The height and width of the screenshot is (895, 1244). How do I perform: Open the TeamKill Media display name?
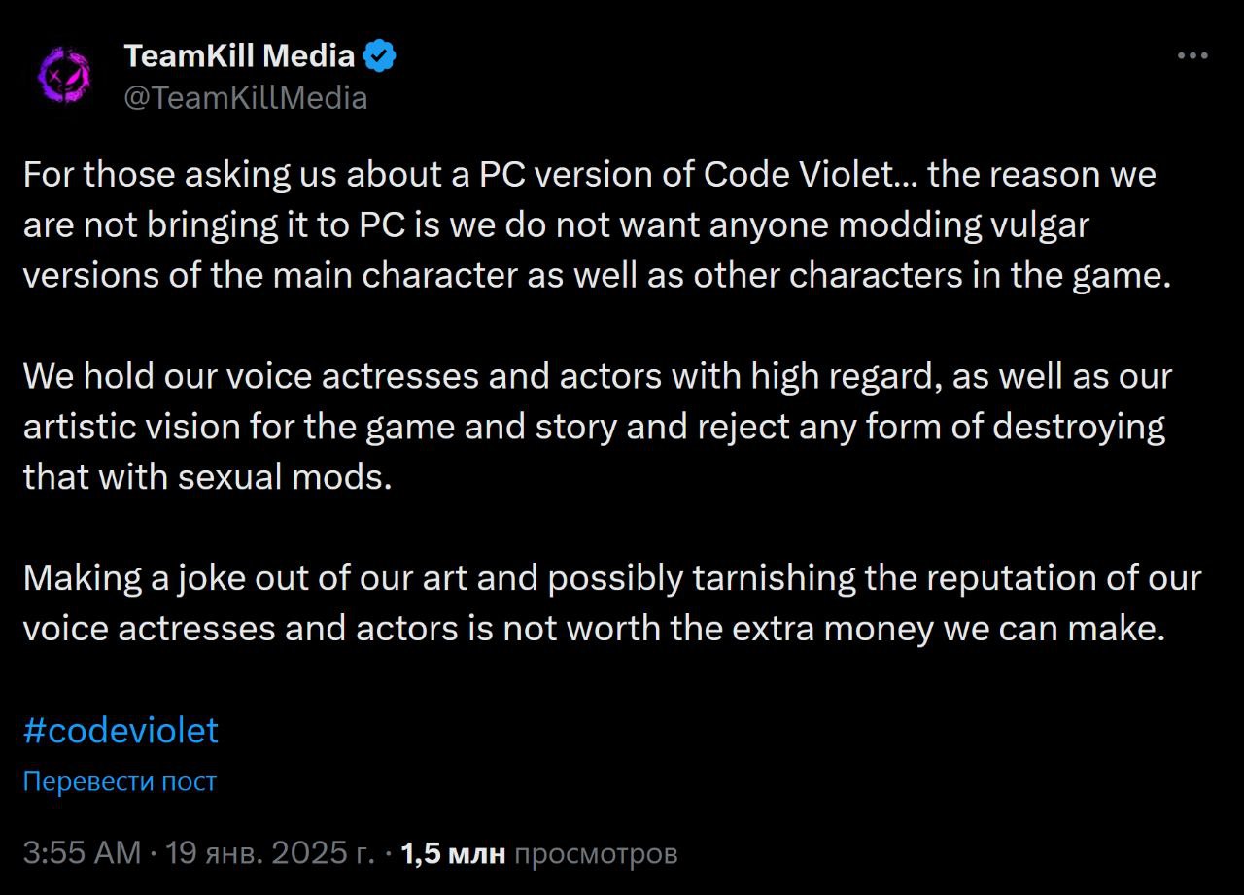tap(239, 56)
